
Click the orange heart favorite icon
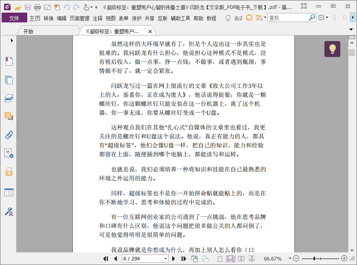click(x=249, y=18)
